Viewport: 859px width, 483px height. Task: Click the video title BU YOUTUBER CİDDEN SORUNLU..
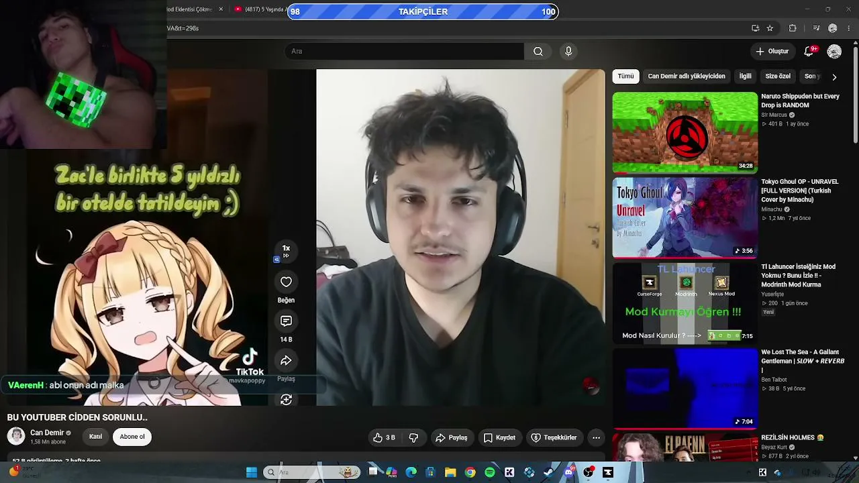77,417
